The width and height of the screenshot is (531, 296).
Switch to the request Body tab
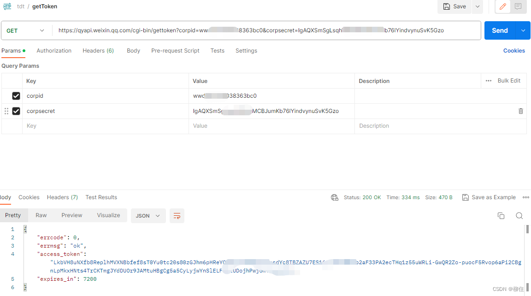(x=133, y=51)
